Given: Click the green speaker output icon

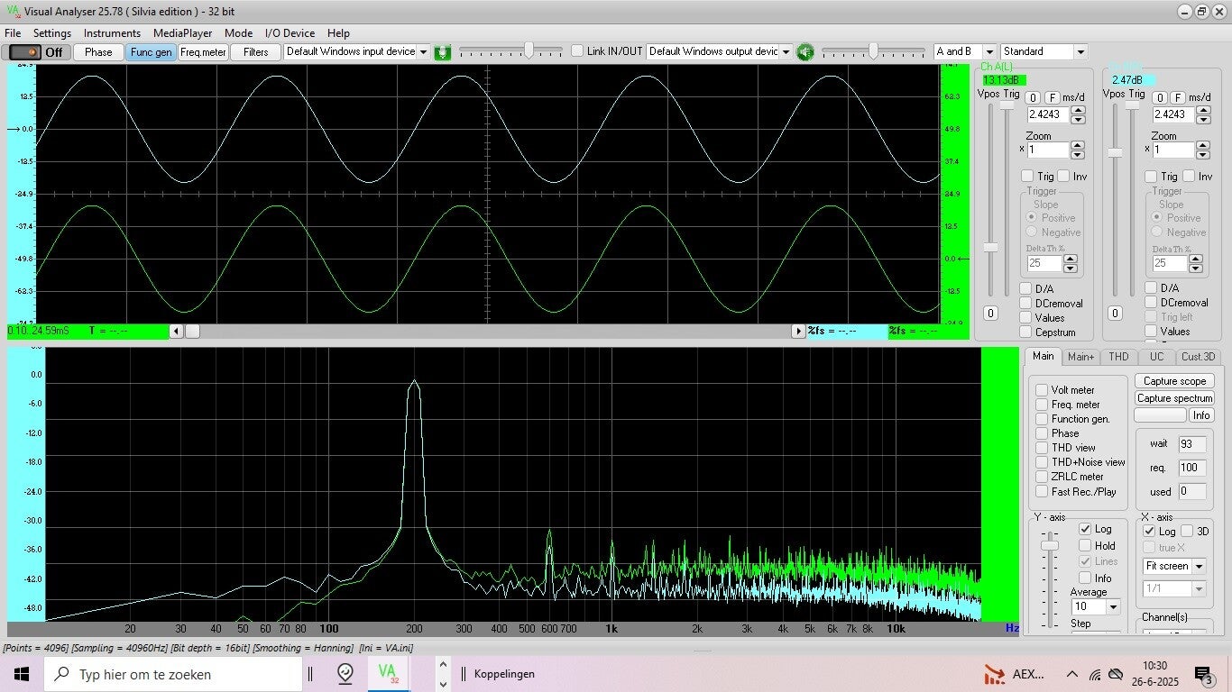Looking at the screenshot, I should point(804,52).
